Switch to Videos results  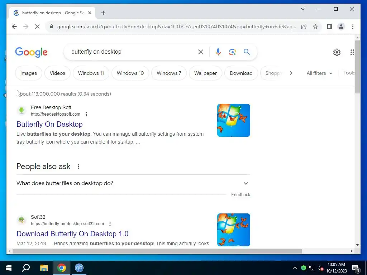coord(57,73)
